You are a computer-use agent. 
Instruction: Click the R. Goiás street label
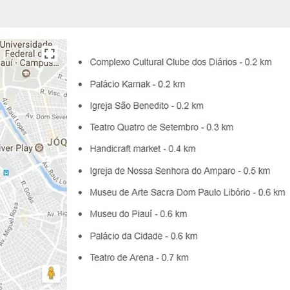coord(27,192)
